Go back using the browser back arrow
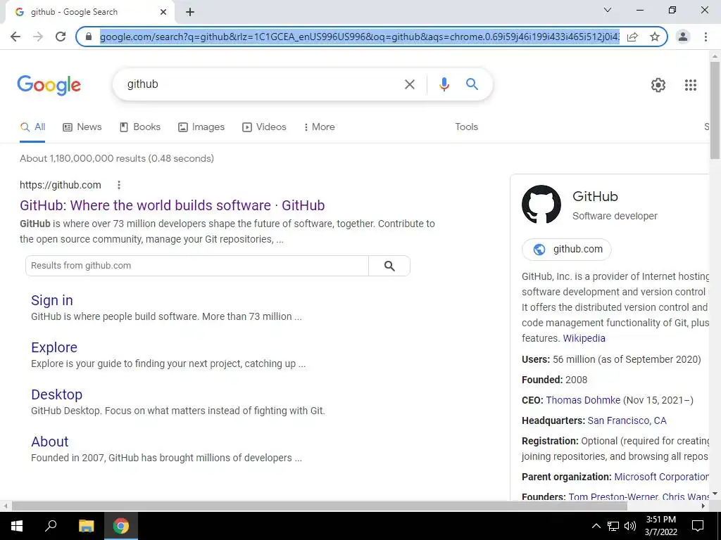721x540 pixels. (15, 37)
